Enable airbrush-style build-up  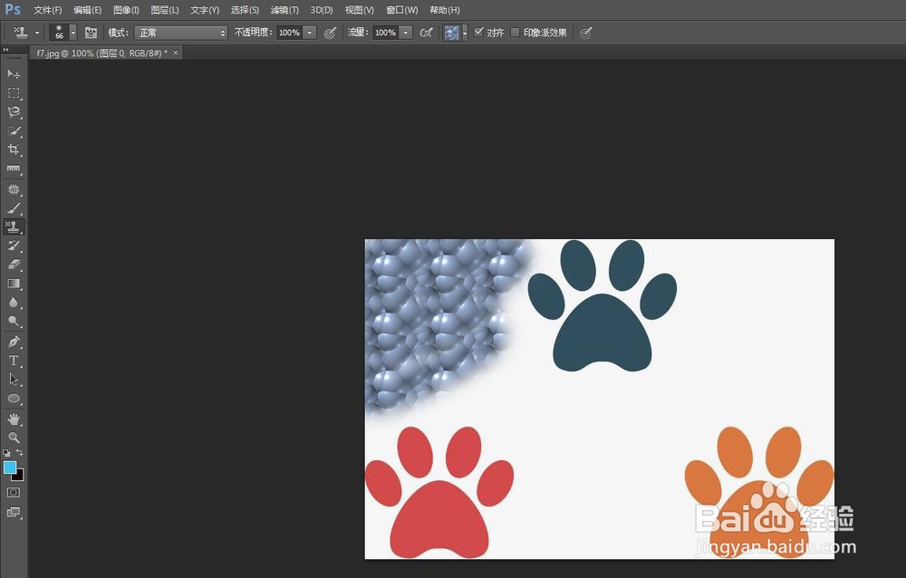tap(427, 33)
